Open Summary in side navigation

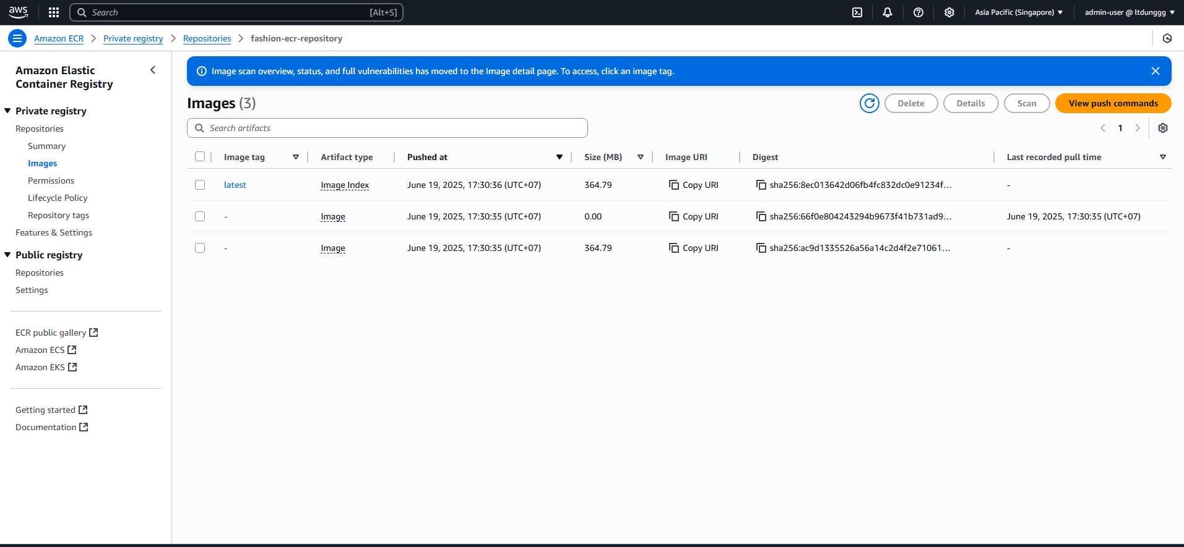click(46, 146)
